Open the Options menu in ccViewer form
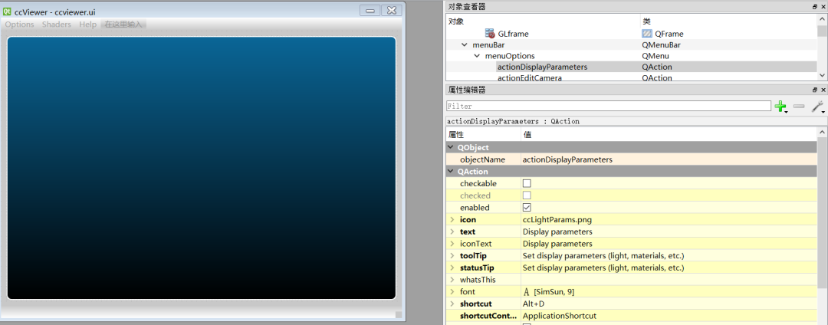 tap(19, 25)
